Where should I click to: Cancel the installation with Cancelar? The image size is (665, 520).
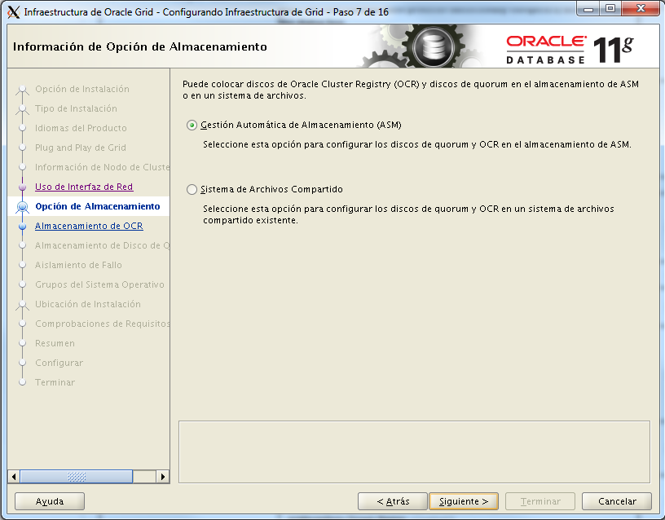click(617, 501)
